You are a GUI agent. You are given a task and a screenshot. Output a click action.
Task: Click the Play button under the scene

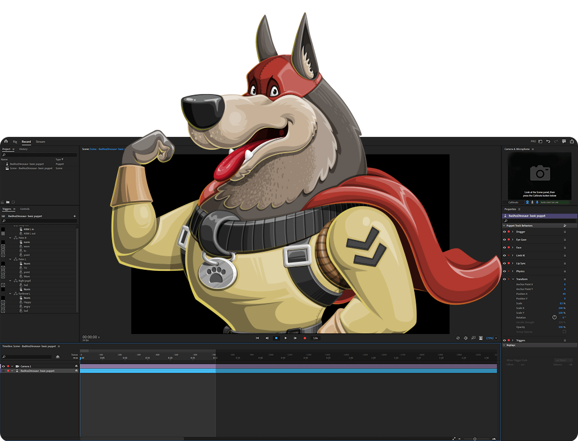tap(286, 338)
